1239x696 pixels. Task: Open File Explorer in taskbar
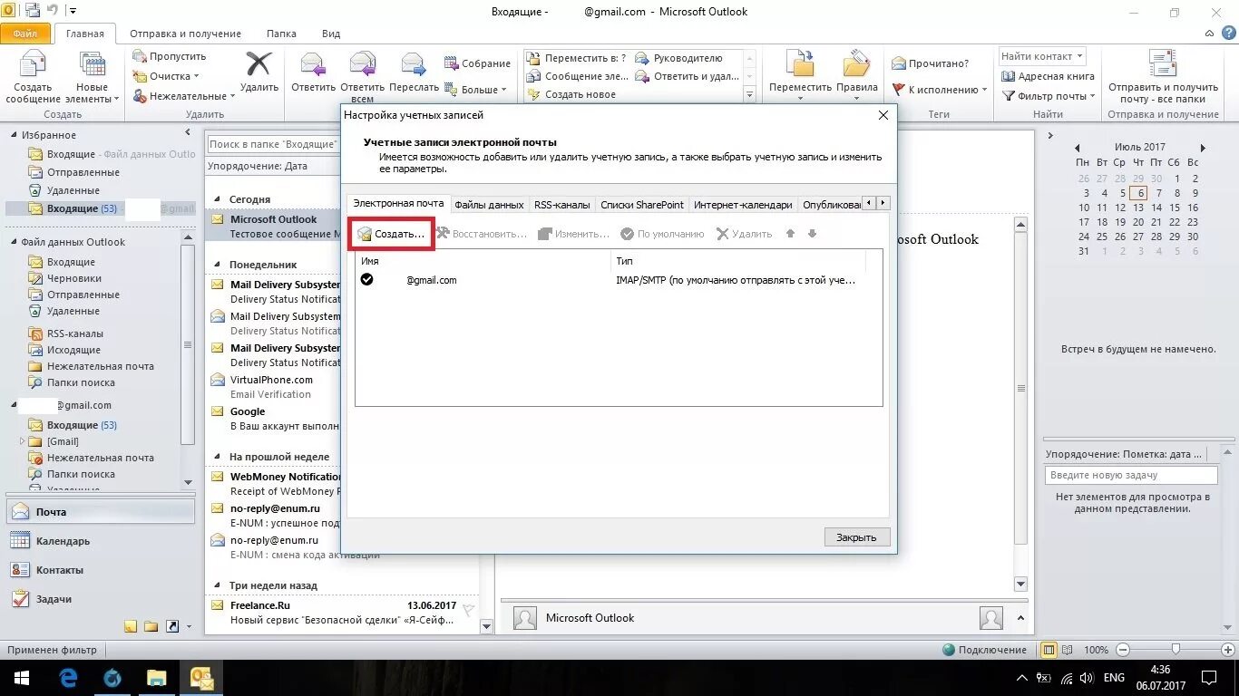click(x=157, y=678)
